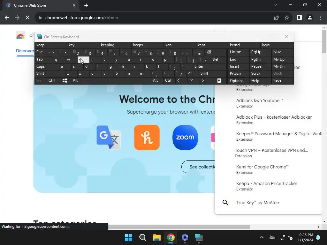The height and width of the screenshot is (245, 327).
Task: Click the Nav key on On-Screen Keyboard
Action: tap(282, 52)
